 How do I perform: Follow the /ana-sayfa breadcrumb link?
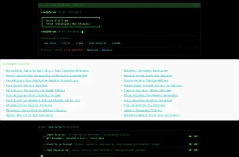click(x=55, y=127)
